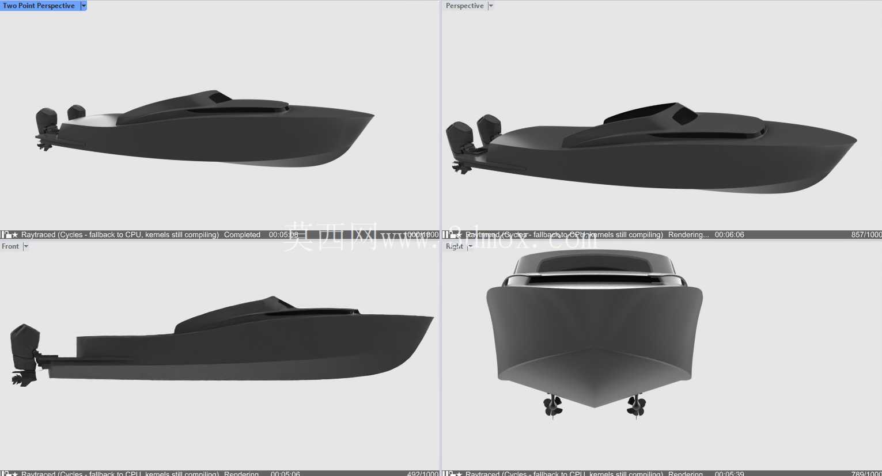
Task: Lock the Two Point Perspective raytraced view
Action: 8,235
